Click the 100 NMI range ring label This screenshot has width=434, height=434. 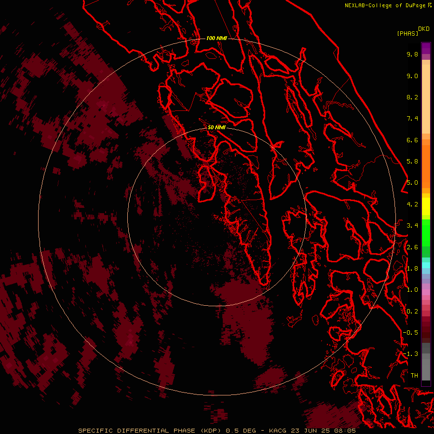click(x=217, y=38)
